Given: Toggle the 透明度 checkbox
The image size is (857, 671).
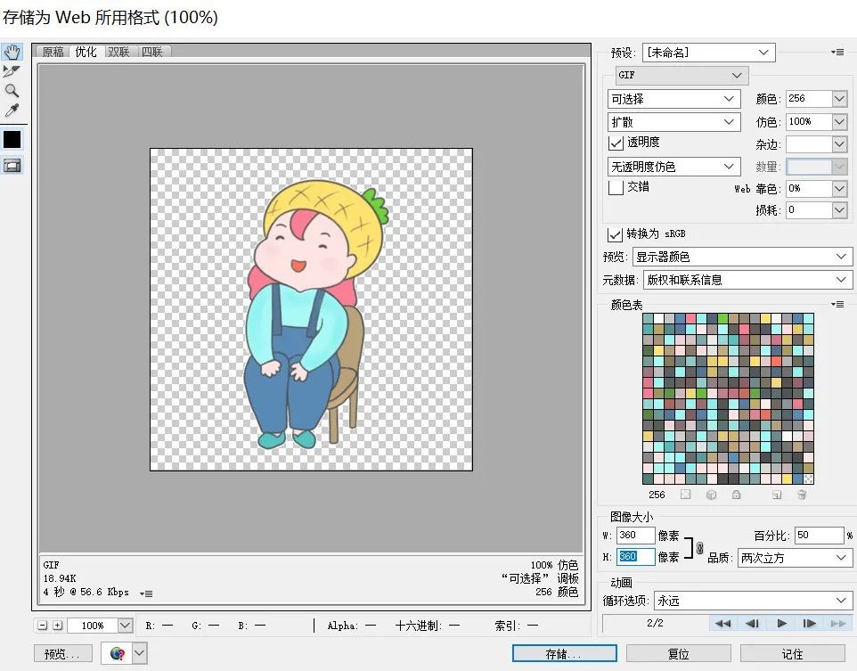Looking at the screenshot, I should point(616,143).
